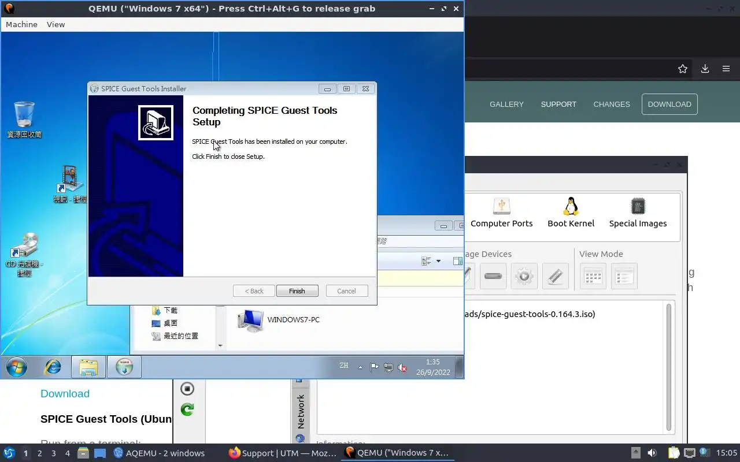Click Finish in SPICE Guest Tools installer
Image resolution: width=740 pixels, height=462 pixels.
click(297, 291)
